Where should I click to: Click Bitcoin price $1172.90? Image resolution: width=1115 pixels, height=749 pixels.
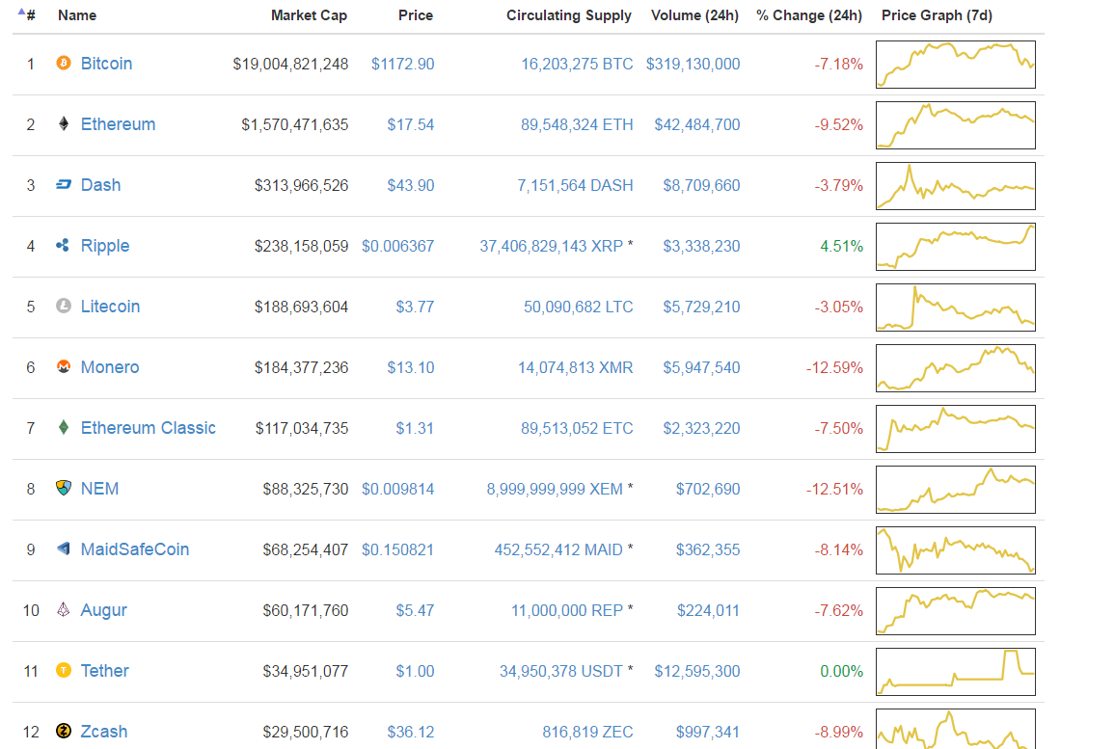[x=402, y=64]
